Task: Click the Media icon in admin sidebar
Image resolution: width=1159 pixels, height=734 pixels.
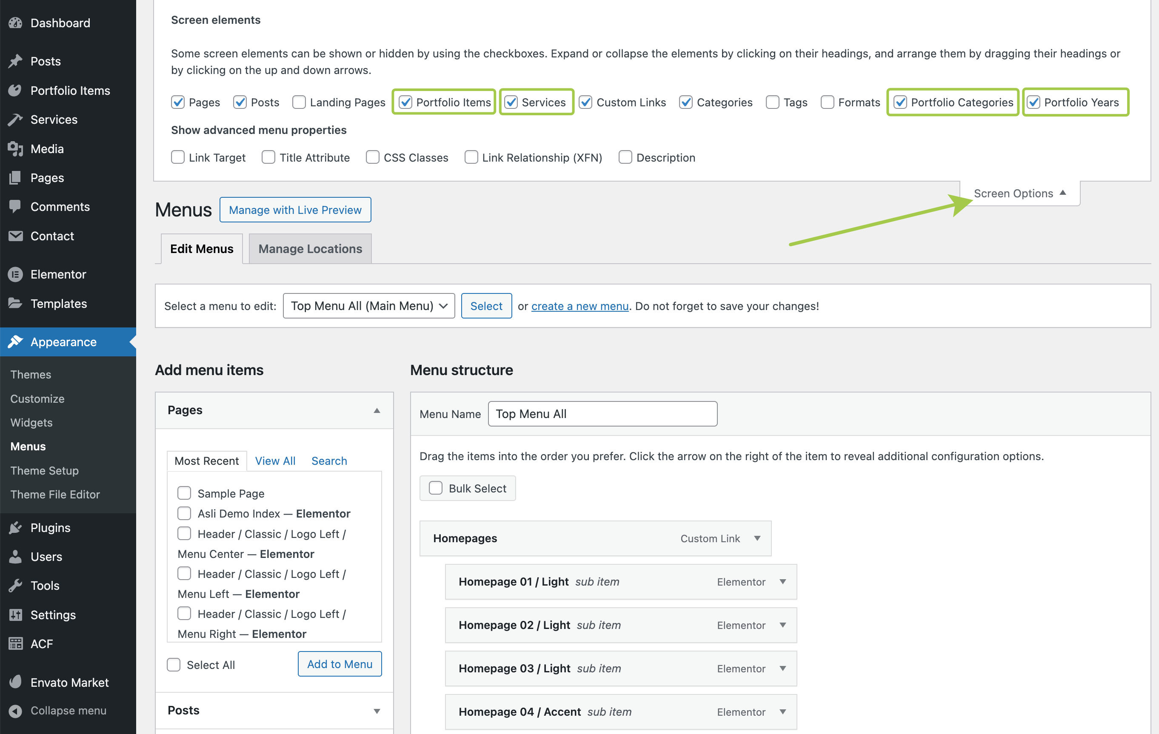Action: coord(15,148)
